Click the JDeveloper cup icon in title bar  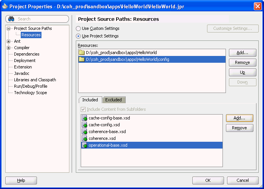point(5,6)
